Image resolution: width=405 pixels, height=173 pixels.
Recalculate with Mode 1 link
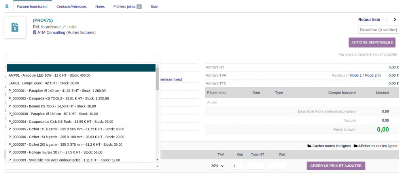point(356,75)
